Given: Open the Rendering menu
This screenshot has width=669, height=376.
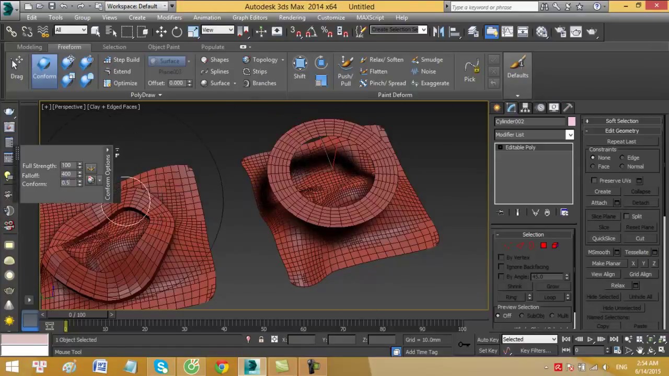Looking at the screenshot, I should [292, 17].
